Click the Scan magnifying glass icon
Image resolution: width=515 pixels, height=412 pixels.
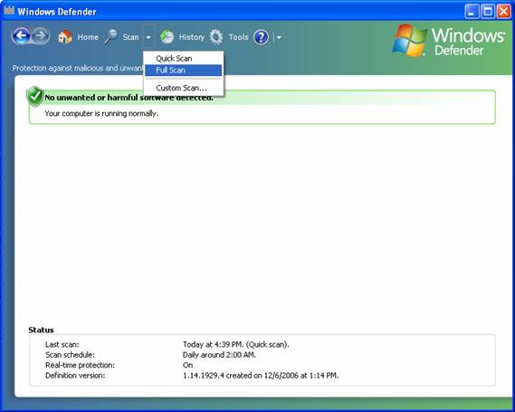click(110, 37)
